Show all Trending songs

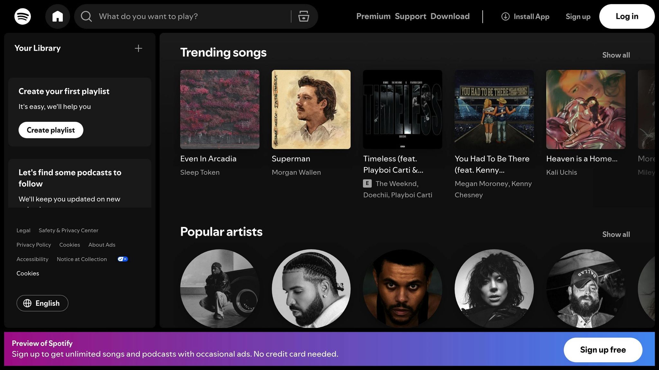(x=616, y=55)
